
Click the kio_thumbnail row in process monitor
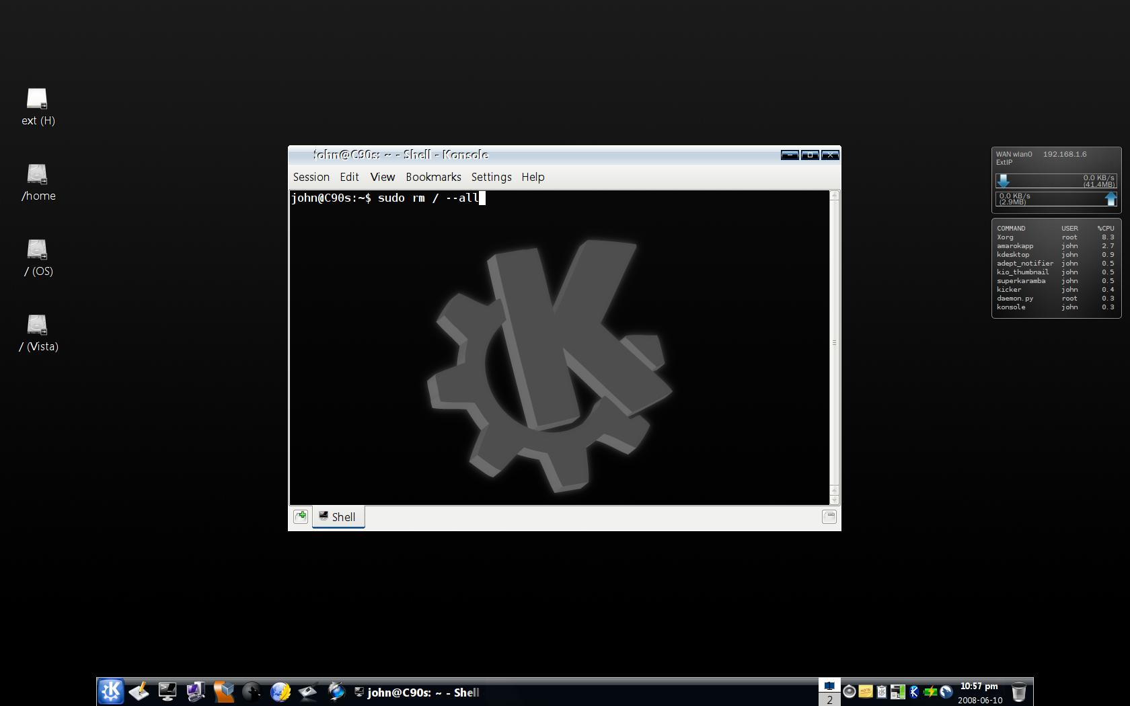point(1055,272)
